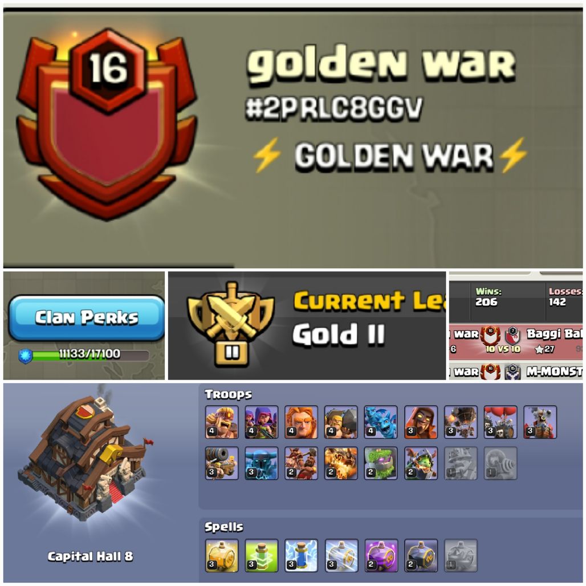Screen dimensions: 586x586
Task: Open the Gold II league trophy
Action: 231,324
